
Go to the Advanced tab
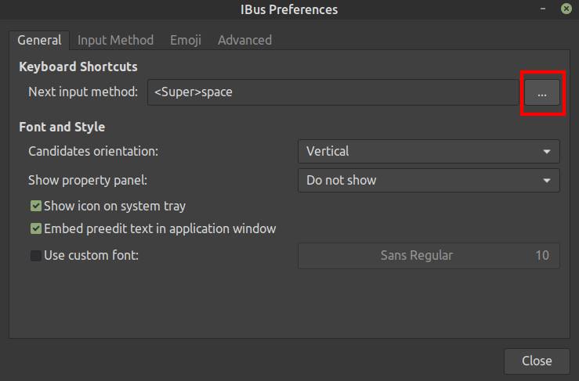pyautogui.click(x=244, y=40)
